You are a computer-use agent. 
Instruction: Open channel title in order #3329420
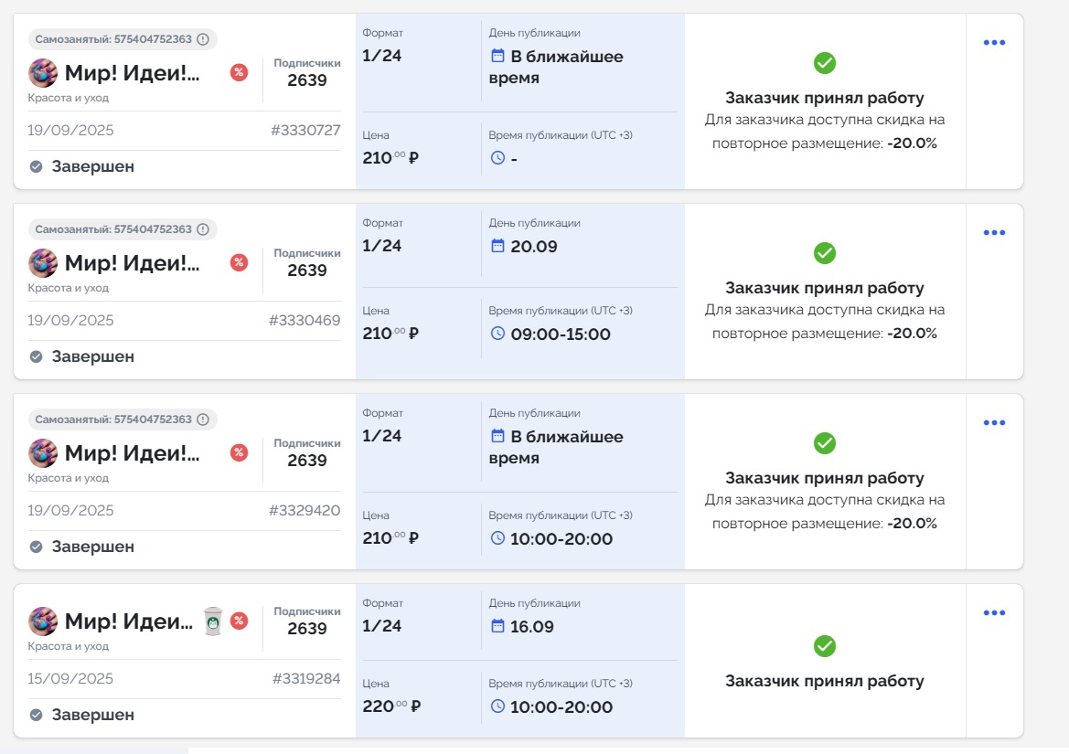click(132, 453)
